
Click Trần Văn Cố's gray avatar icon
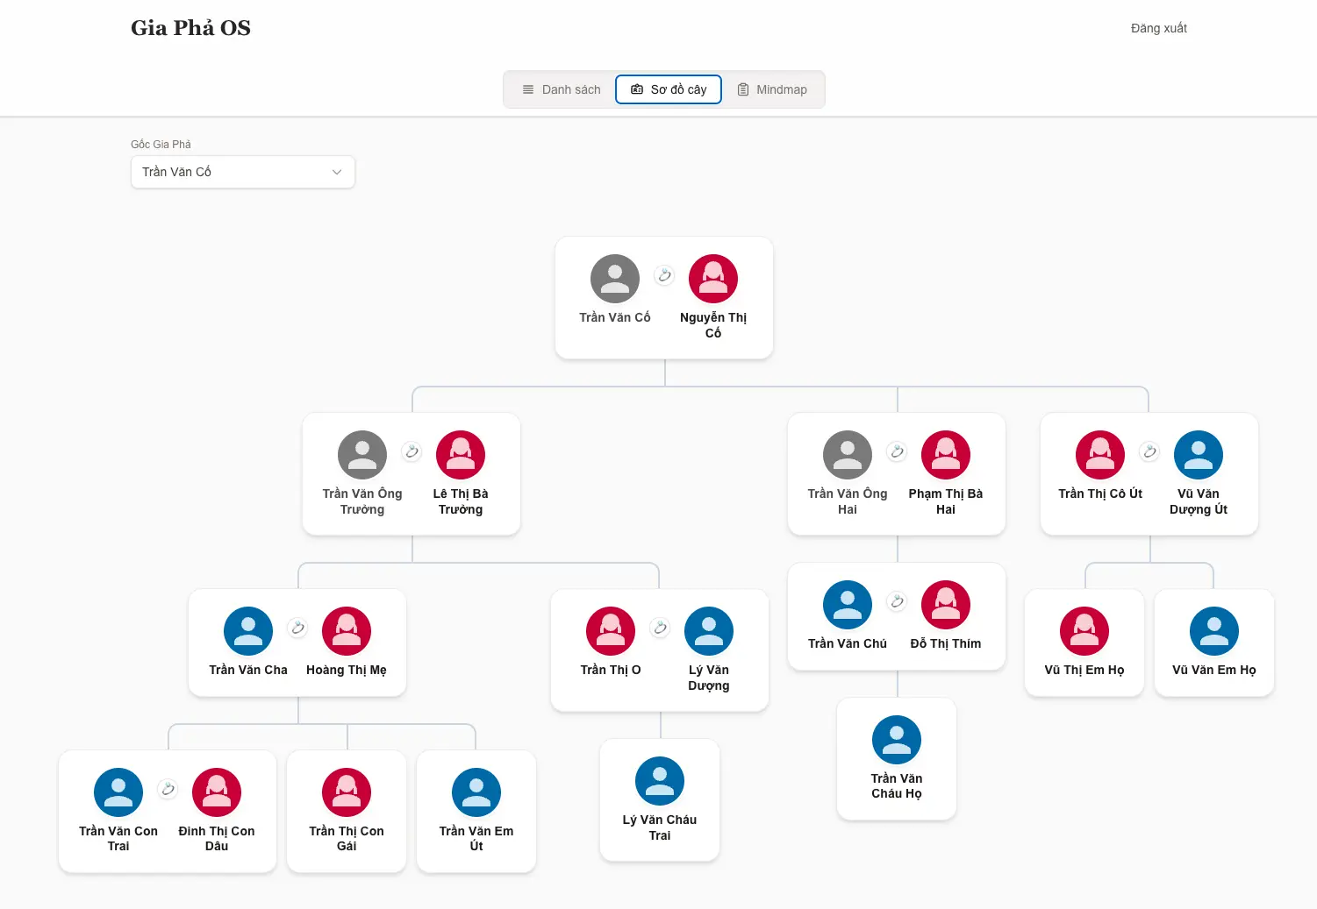click(x=614, y=279)
